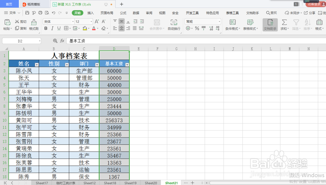Click the Insert Function fx icon
The image size is (326, 185).
tap(62, 41)
